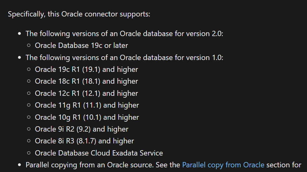The height and width of the screenshot is (172, 307).
Task: Click the solid bullet before the version 1.0 line
Action: pyautogui.click(x=20, y=58)
